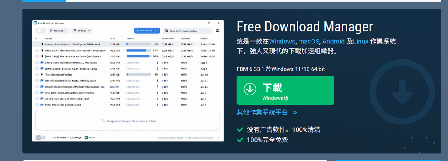The image size is (448, 161).
Task: Check the box for the Moby Dick epub
Action: click(37, 50)
